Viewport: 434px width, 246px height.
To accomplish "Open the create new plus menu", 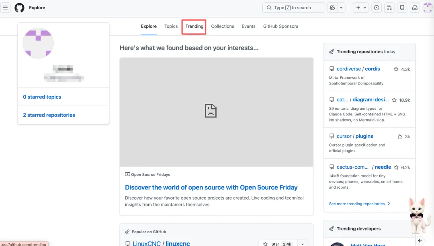I will 361,8.
